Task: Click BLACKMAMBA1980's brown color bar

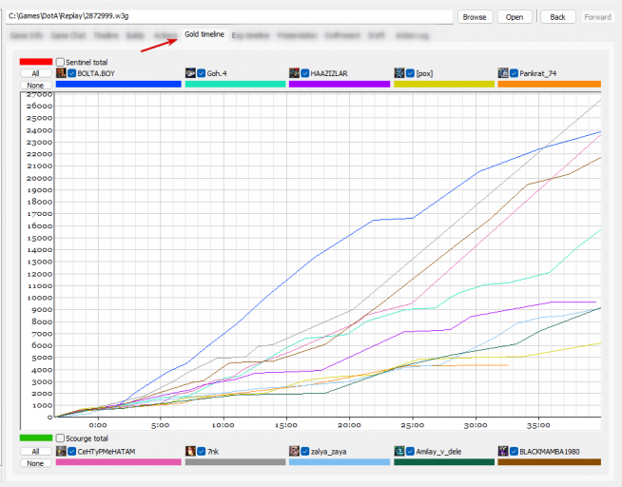Action: point(550,462)
